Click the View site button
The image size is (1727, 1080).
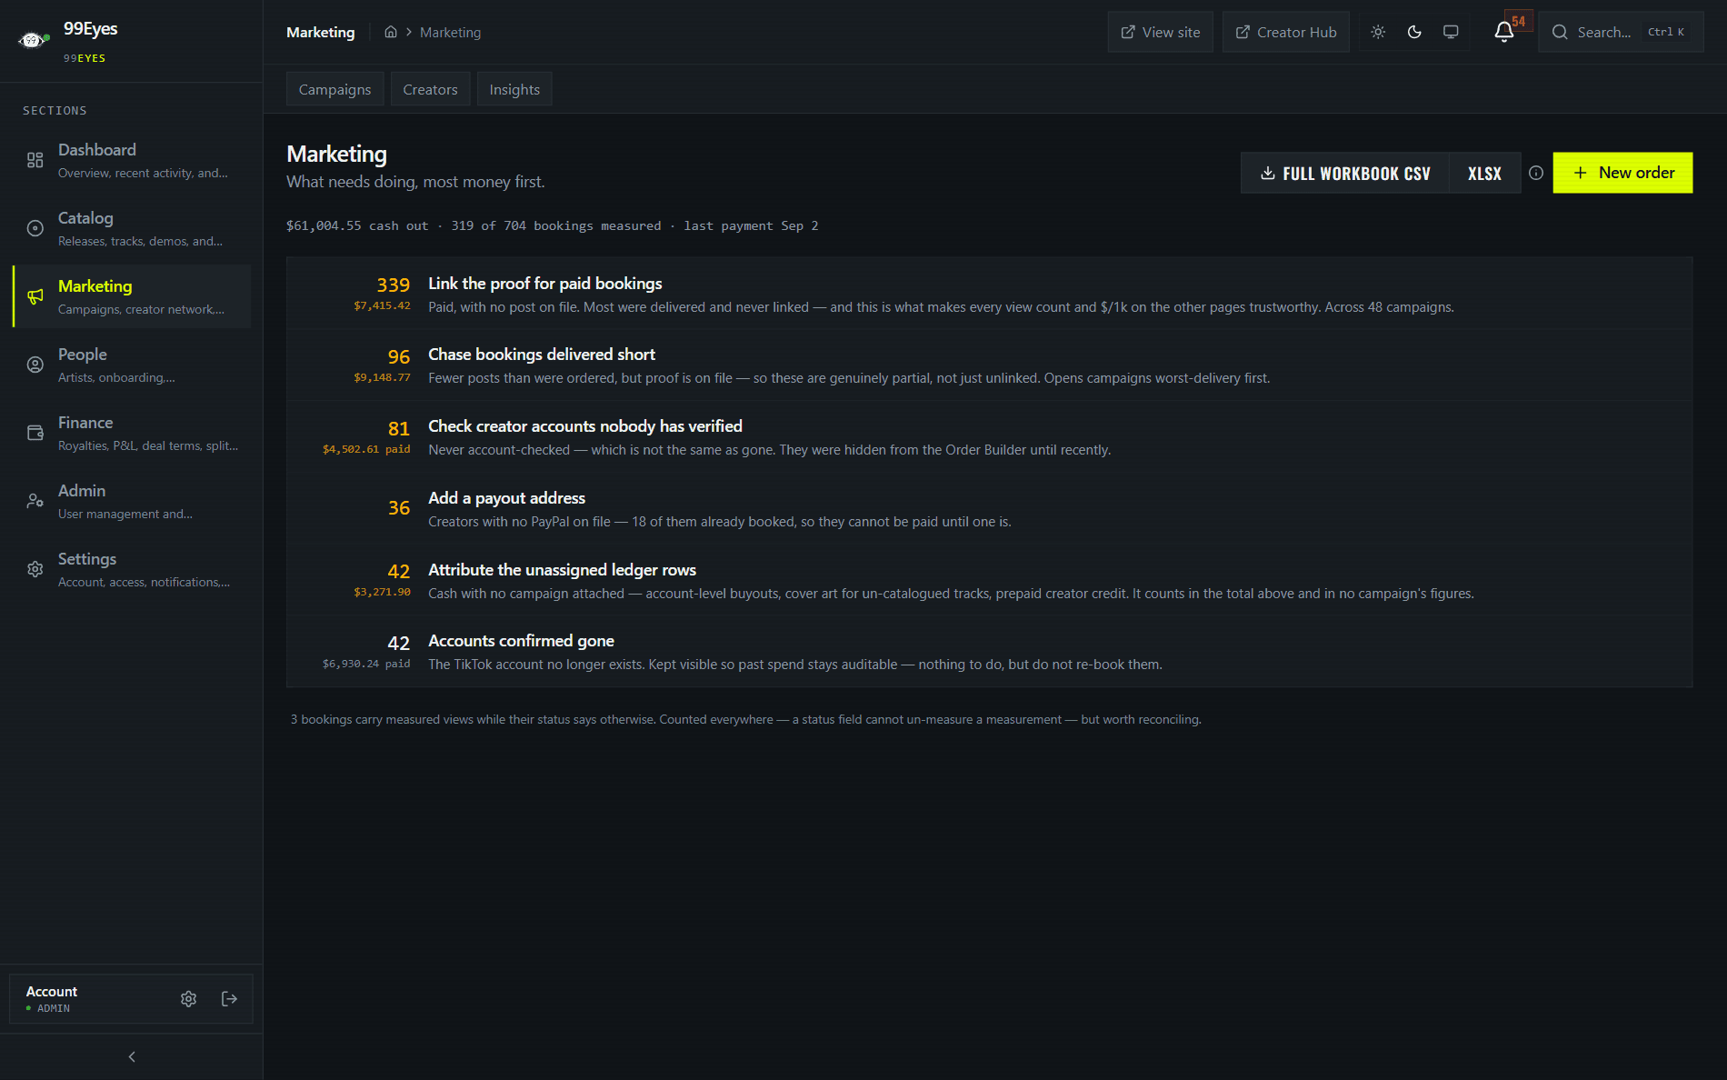[x=1160, y=32]
